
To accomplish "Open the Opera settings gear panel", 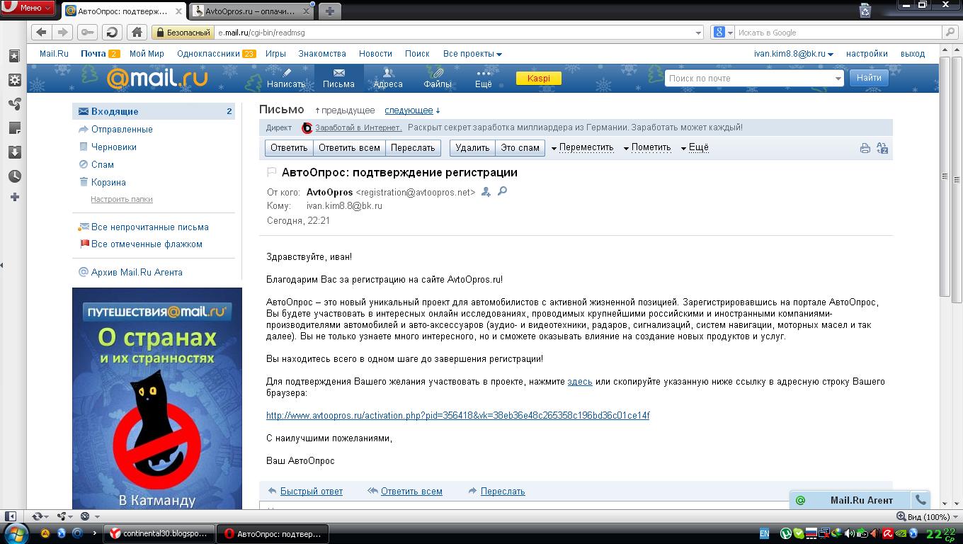I will (14, 80).
